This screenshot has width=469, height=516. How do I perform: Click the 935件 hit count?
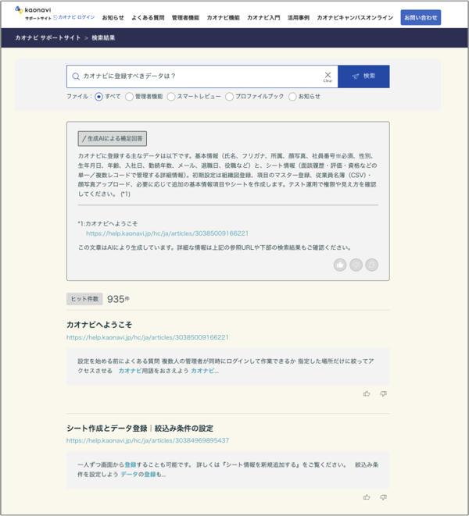[118, 299]
